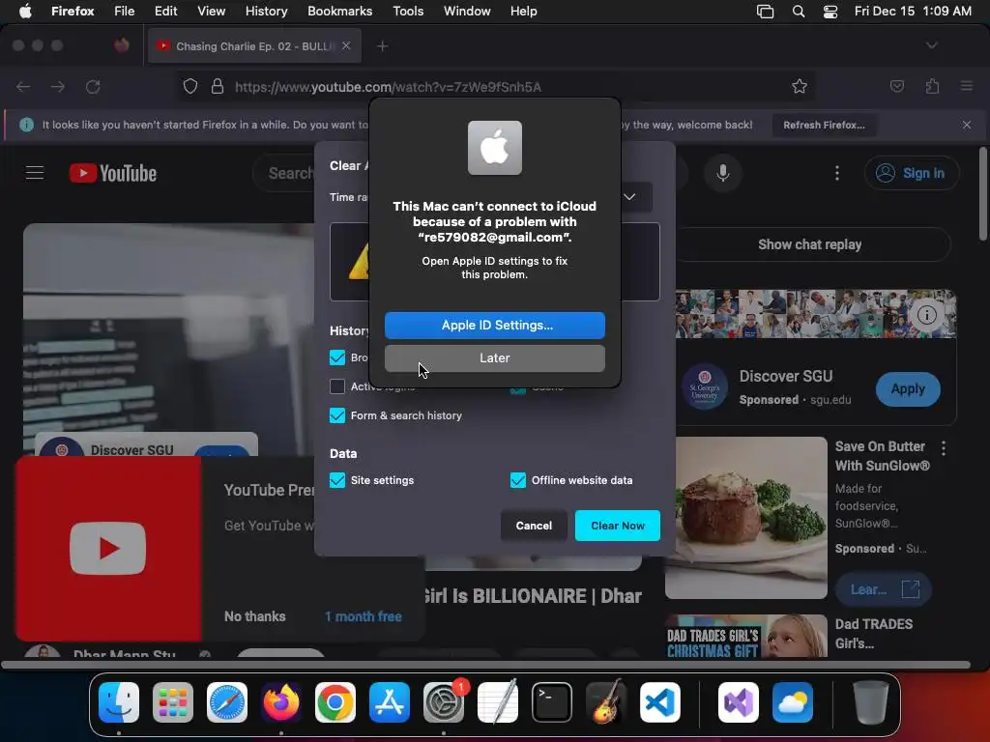Viewport: 990px width, 742px height.
Task: Reload the page with the refresh icon
Action: coord(93,86)
